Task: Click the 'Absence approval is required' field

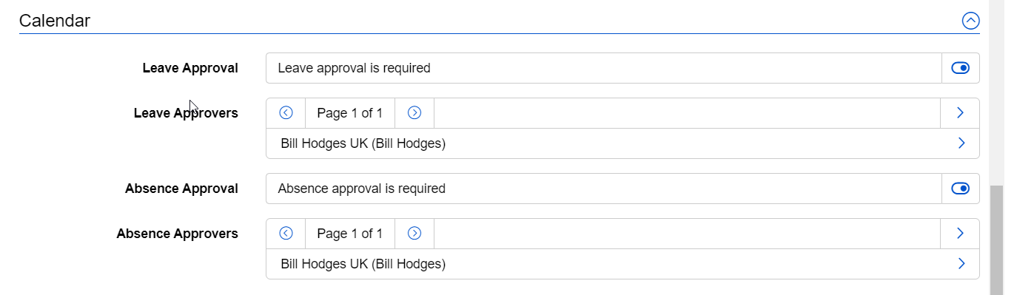Action: point(603,189)
